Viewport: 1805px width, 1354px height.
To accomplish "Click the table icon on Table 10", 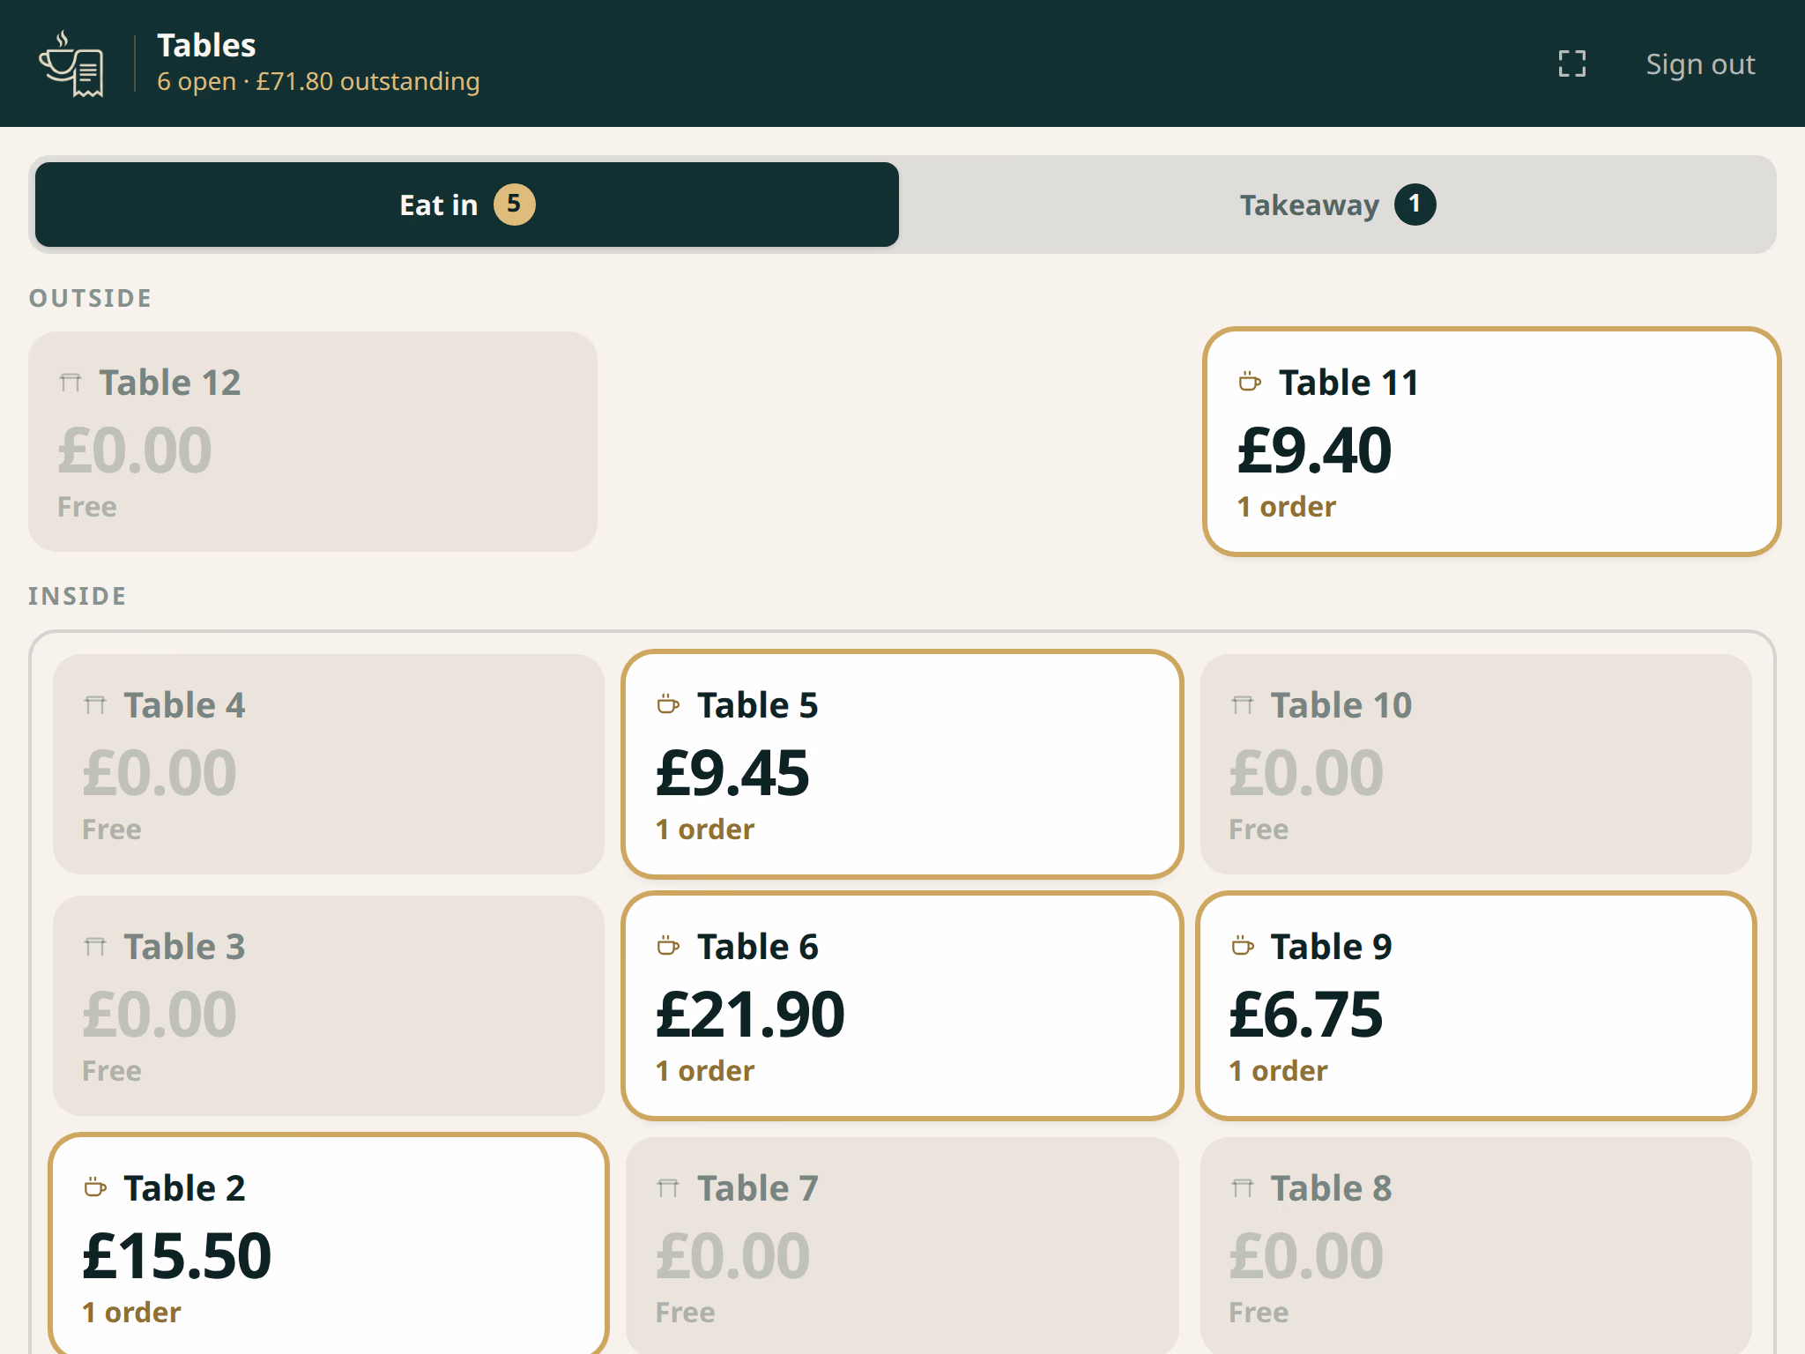I will point(1242,704).
